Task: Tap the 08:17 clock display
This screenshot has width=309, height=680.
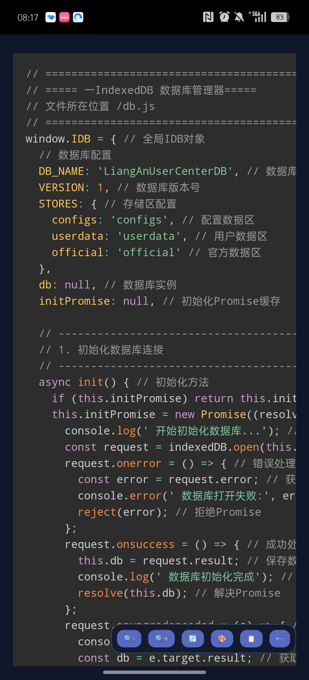Action: click(x=28, y=17)
